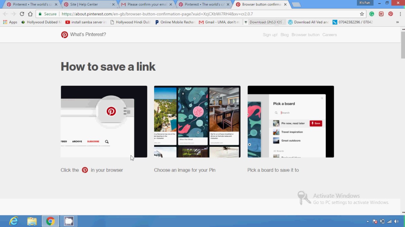The image size is (405, 227).
Task: Click the It's Fun profile button
Action: pyautogui.click(x=364, y=3)
